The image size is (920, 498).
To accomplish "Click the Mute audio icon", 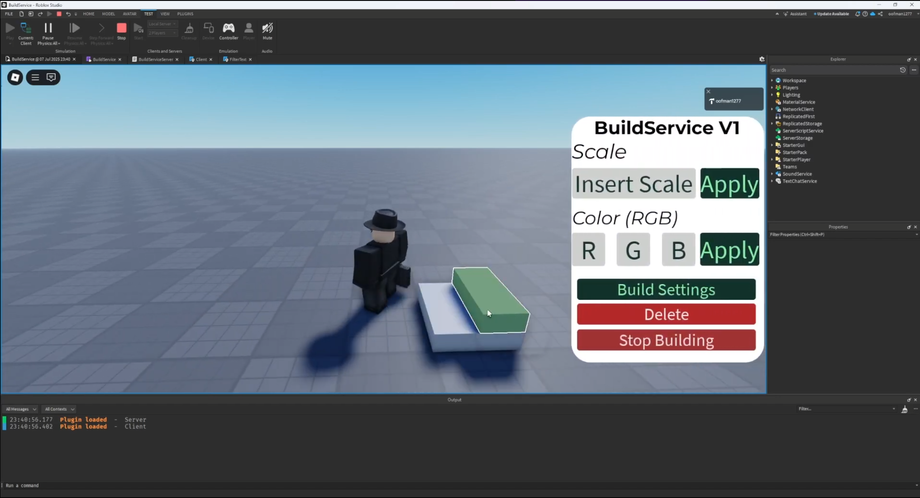I will coord(267,28).
